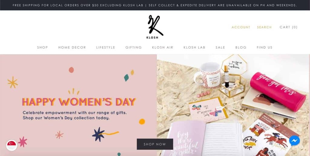This screenshot has height=156, width=310.
Task: Open the FIND US page
Action: (x=265, y=47)
